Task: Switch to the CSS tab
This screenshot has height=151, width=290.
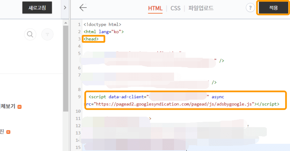Action: [x=175, y=8]
